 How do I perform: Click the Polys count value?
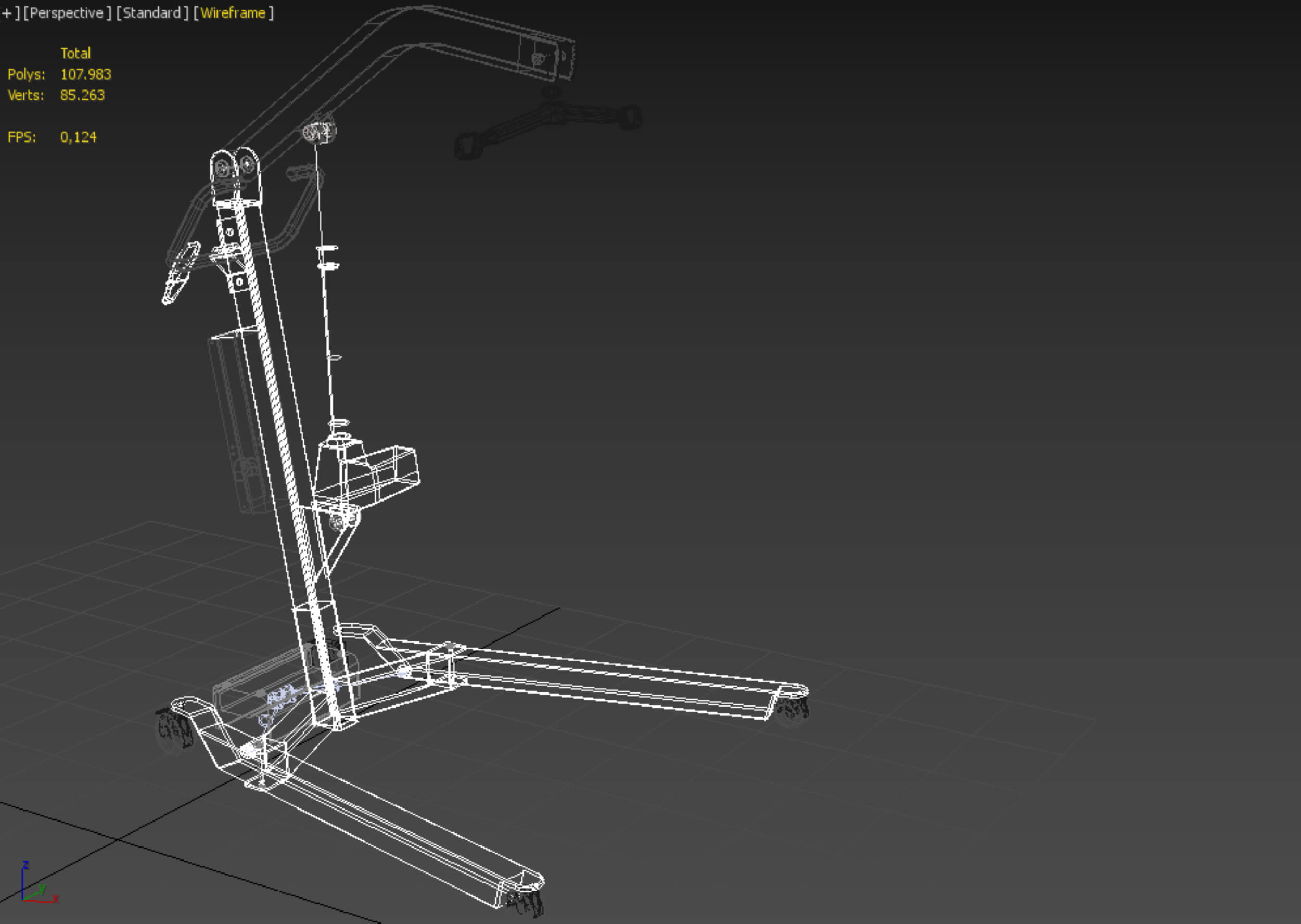[x=85, y=74]
